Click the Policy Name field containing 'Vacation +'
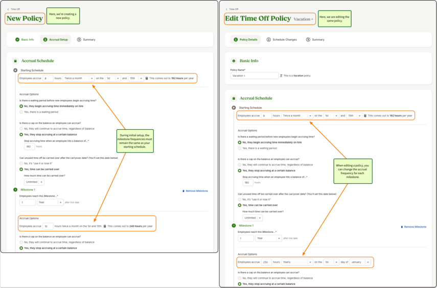The image size is (437, 288). pyautogui.click(x=254, y=76)
